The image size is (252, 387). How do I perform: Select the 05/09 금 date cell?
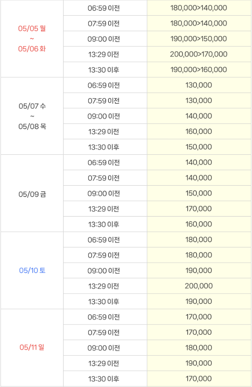point(32,193)
